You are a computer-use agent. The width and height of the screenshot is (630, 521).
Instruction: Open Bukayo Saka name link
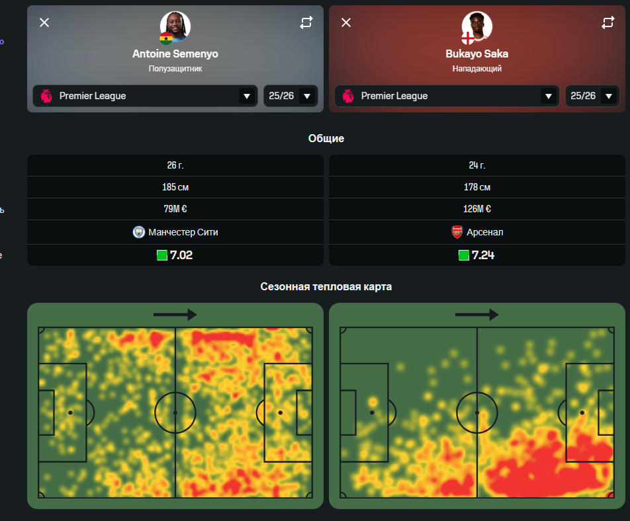tap(477, 54)
